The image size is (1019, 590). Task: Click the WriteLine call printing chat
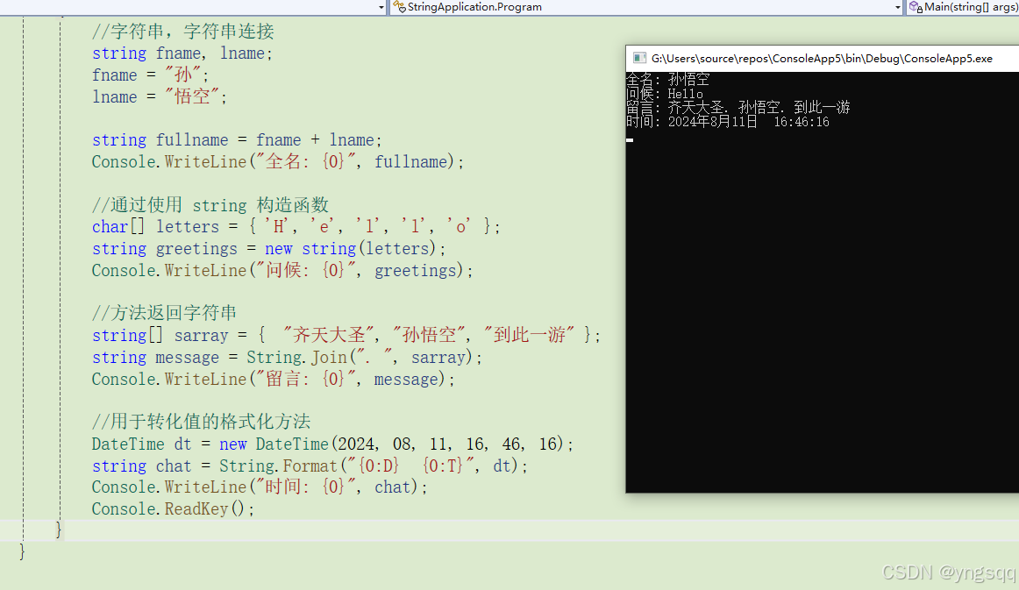[260, 487]
